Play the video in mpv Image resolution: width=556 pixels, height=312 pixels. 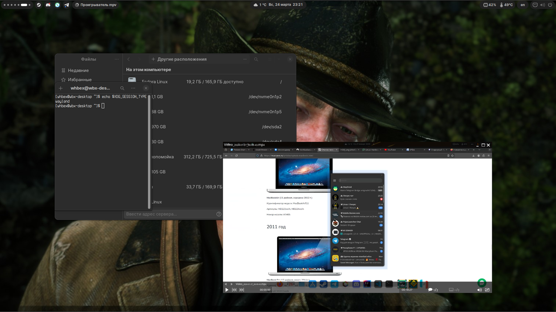coord(227,290)
